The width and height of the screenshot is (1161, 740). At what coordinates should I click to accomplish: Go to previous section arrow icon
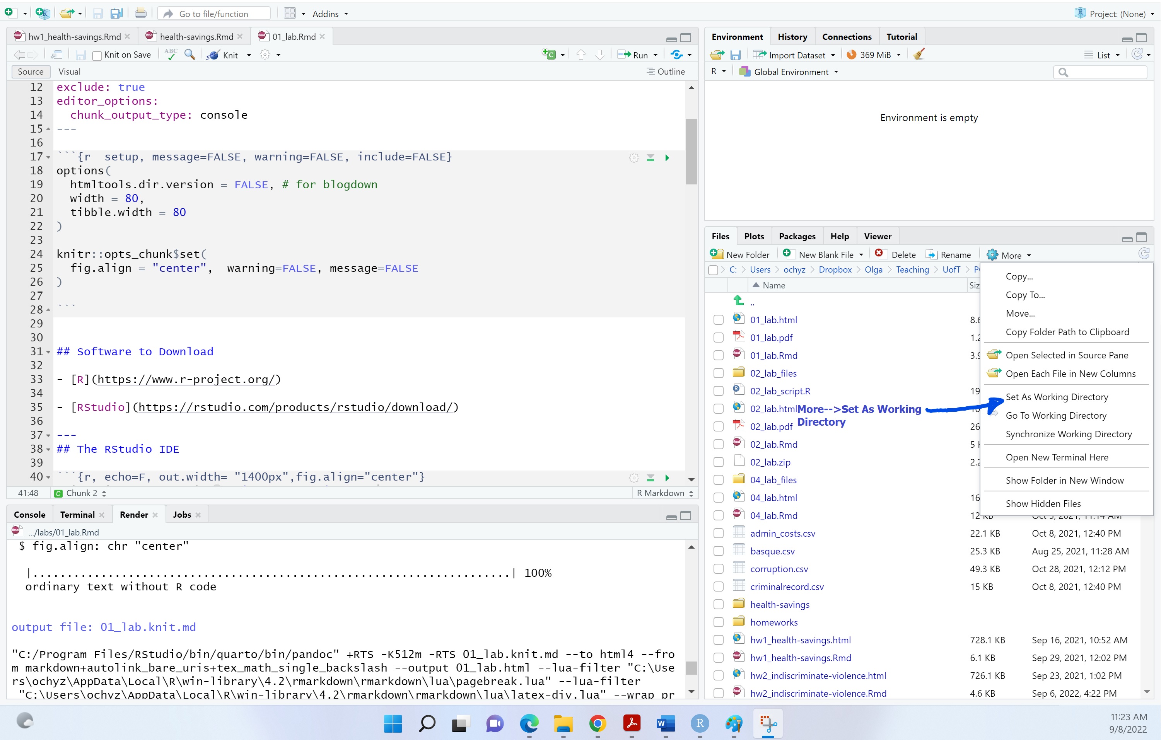coord(581,55)
